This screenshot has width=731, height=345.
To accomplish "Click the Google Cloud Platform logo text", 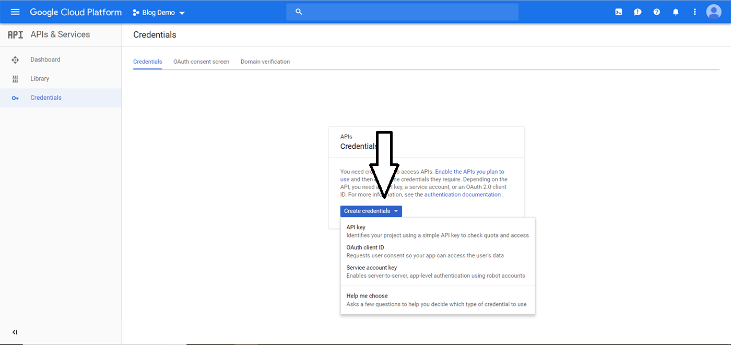I will click(76, 12).
